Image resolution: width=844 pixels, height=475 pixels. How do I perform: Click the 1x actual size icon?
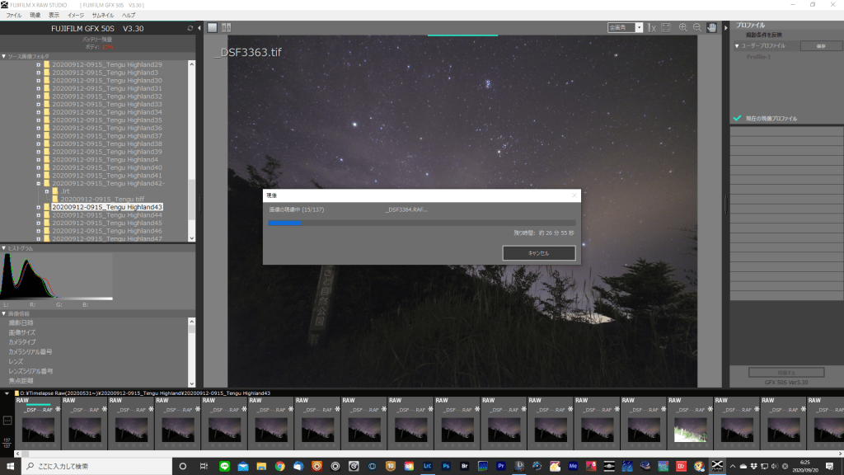[650, 27]
